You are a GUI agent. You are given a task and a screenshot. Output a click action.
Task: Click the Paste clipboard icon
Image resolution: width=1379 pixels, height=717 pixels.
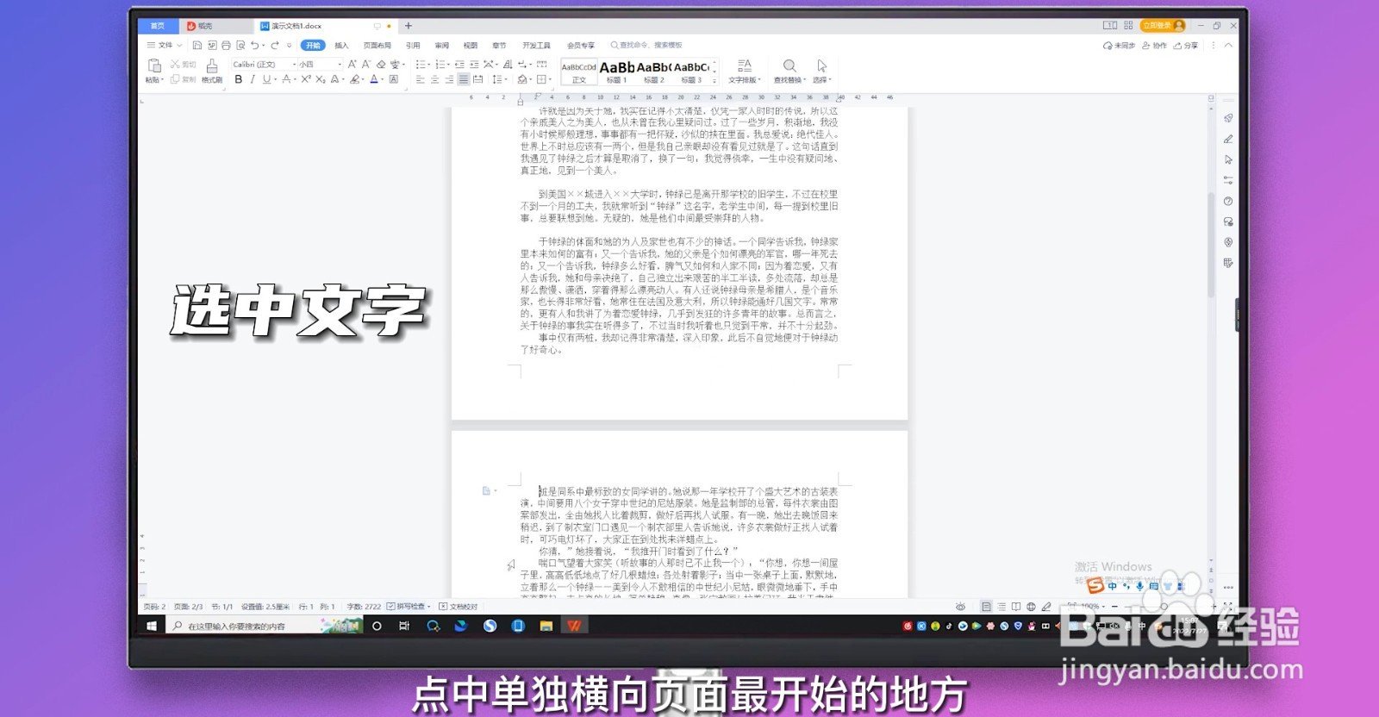pos(154,65)
